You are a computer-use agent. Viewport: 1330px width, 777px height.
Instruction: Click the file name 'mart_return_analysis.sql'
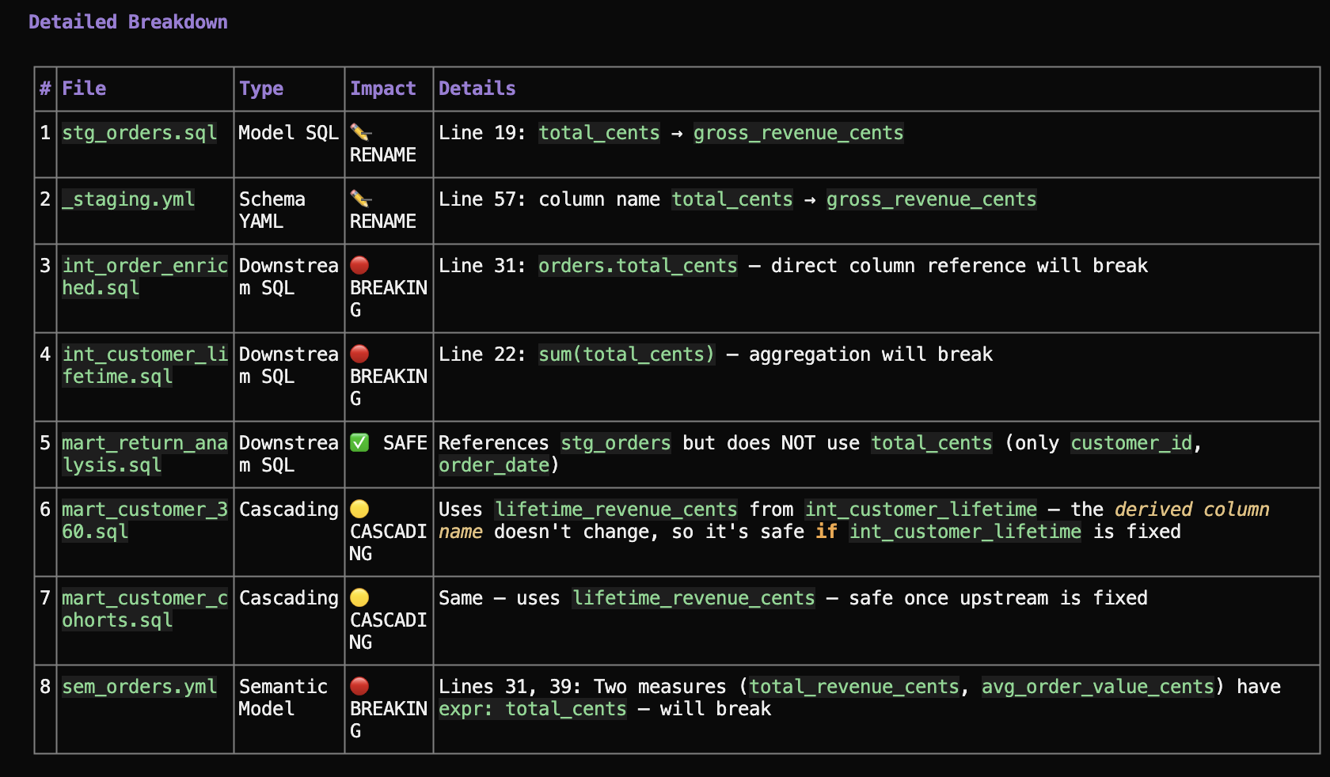(145, 454)
